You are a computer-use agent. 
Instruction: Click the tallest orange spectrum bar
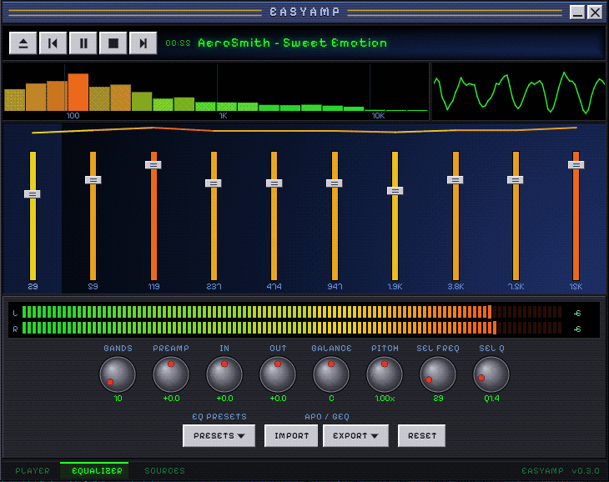click(78, 92)
